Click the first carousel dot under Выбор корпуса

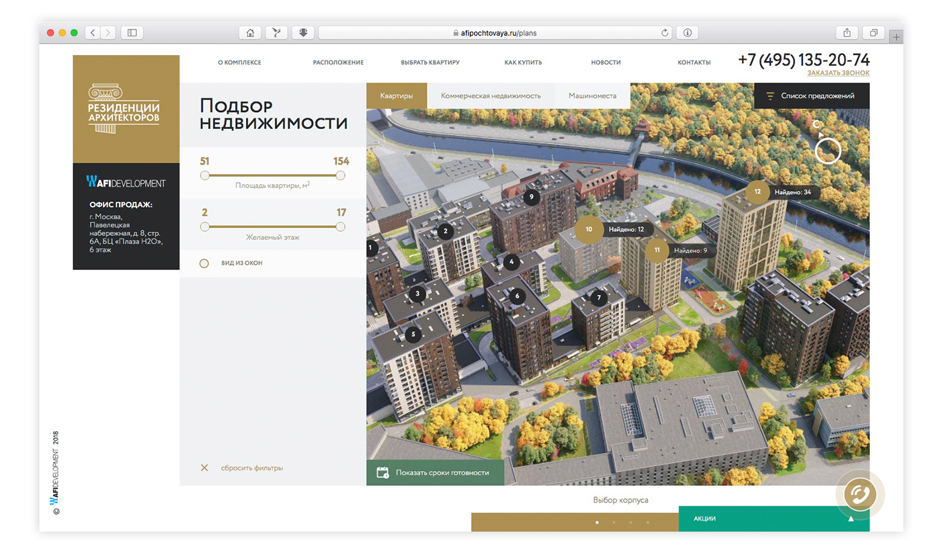pos(597,522)
